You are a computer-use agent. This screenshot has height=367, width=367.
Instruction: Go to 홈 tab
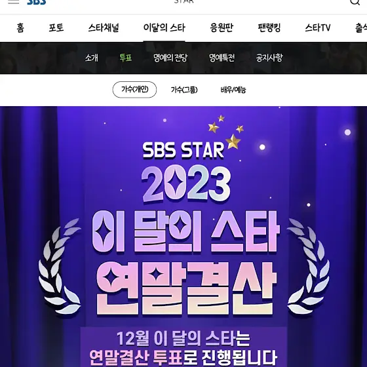click(x=20, y=28)
